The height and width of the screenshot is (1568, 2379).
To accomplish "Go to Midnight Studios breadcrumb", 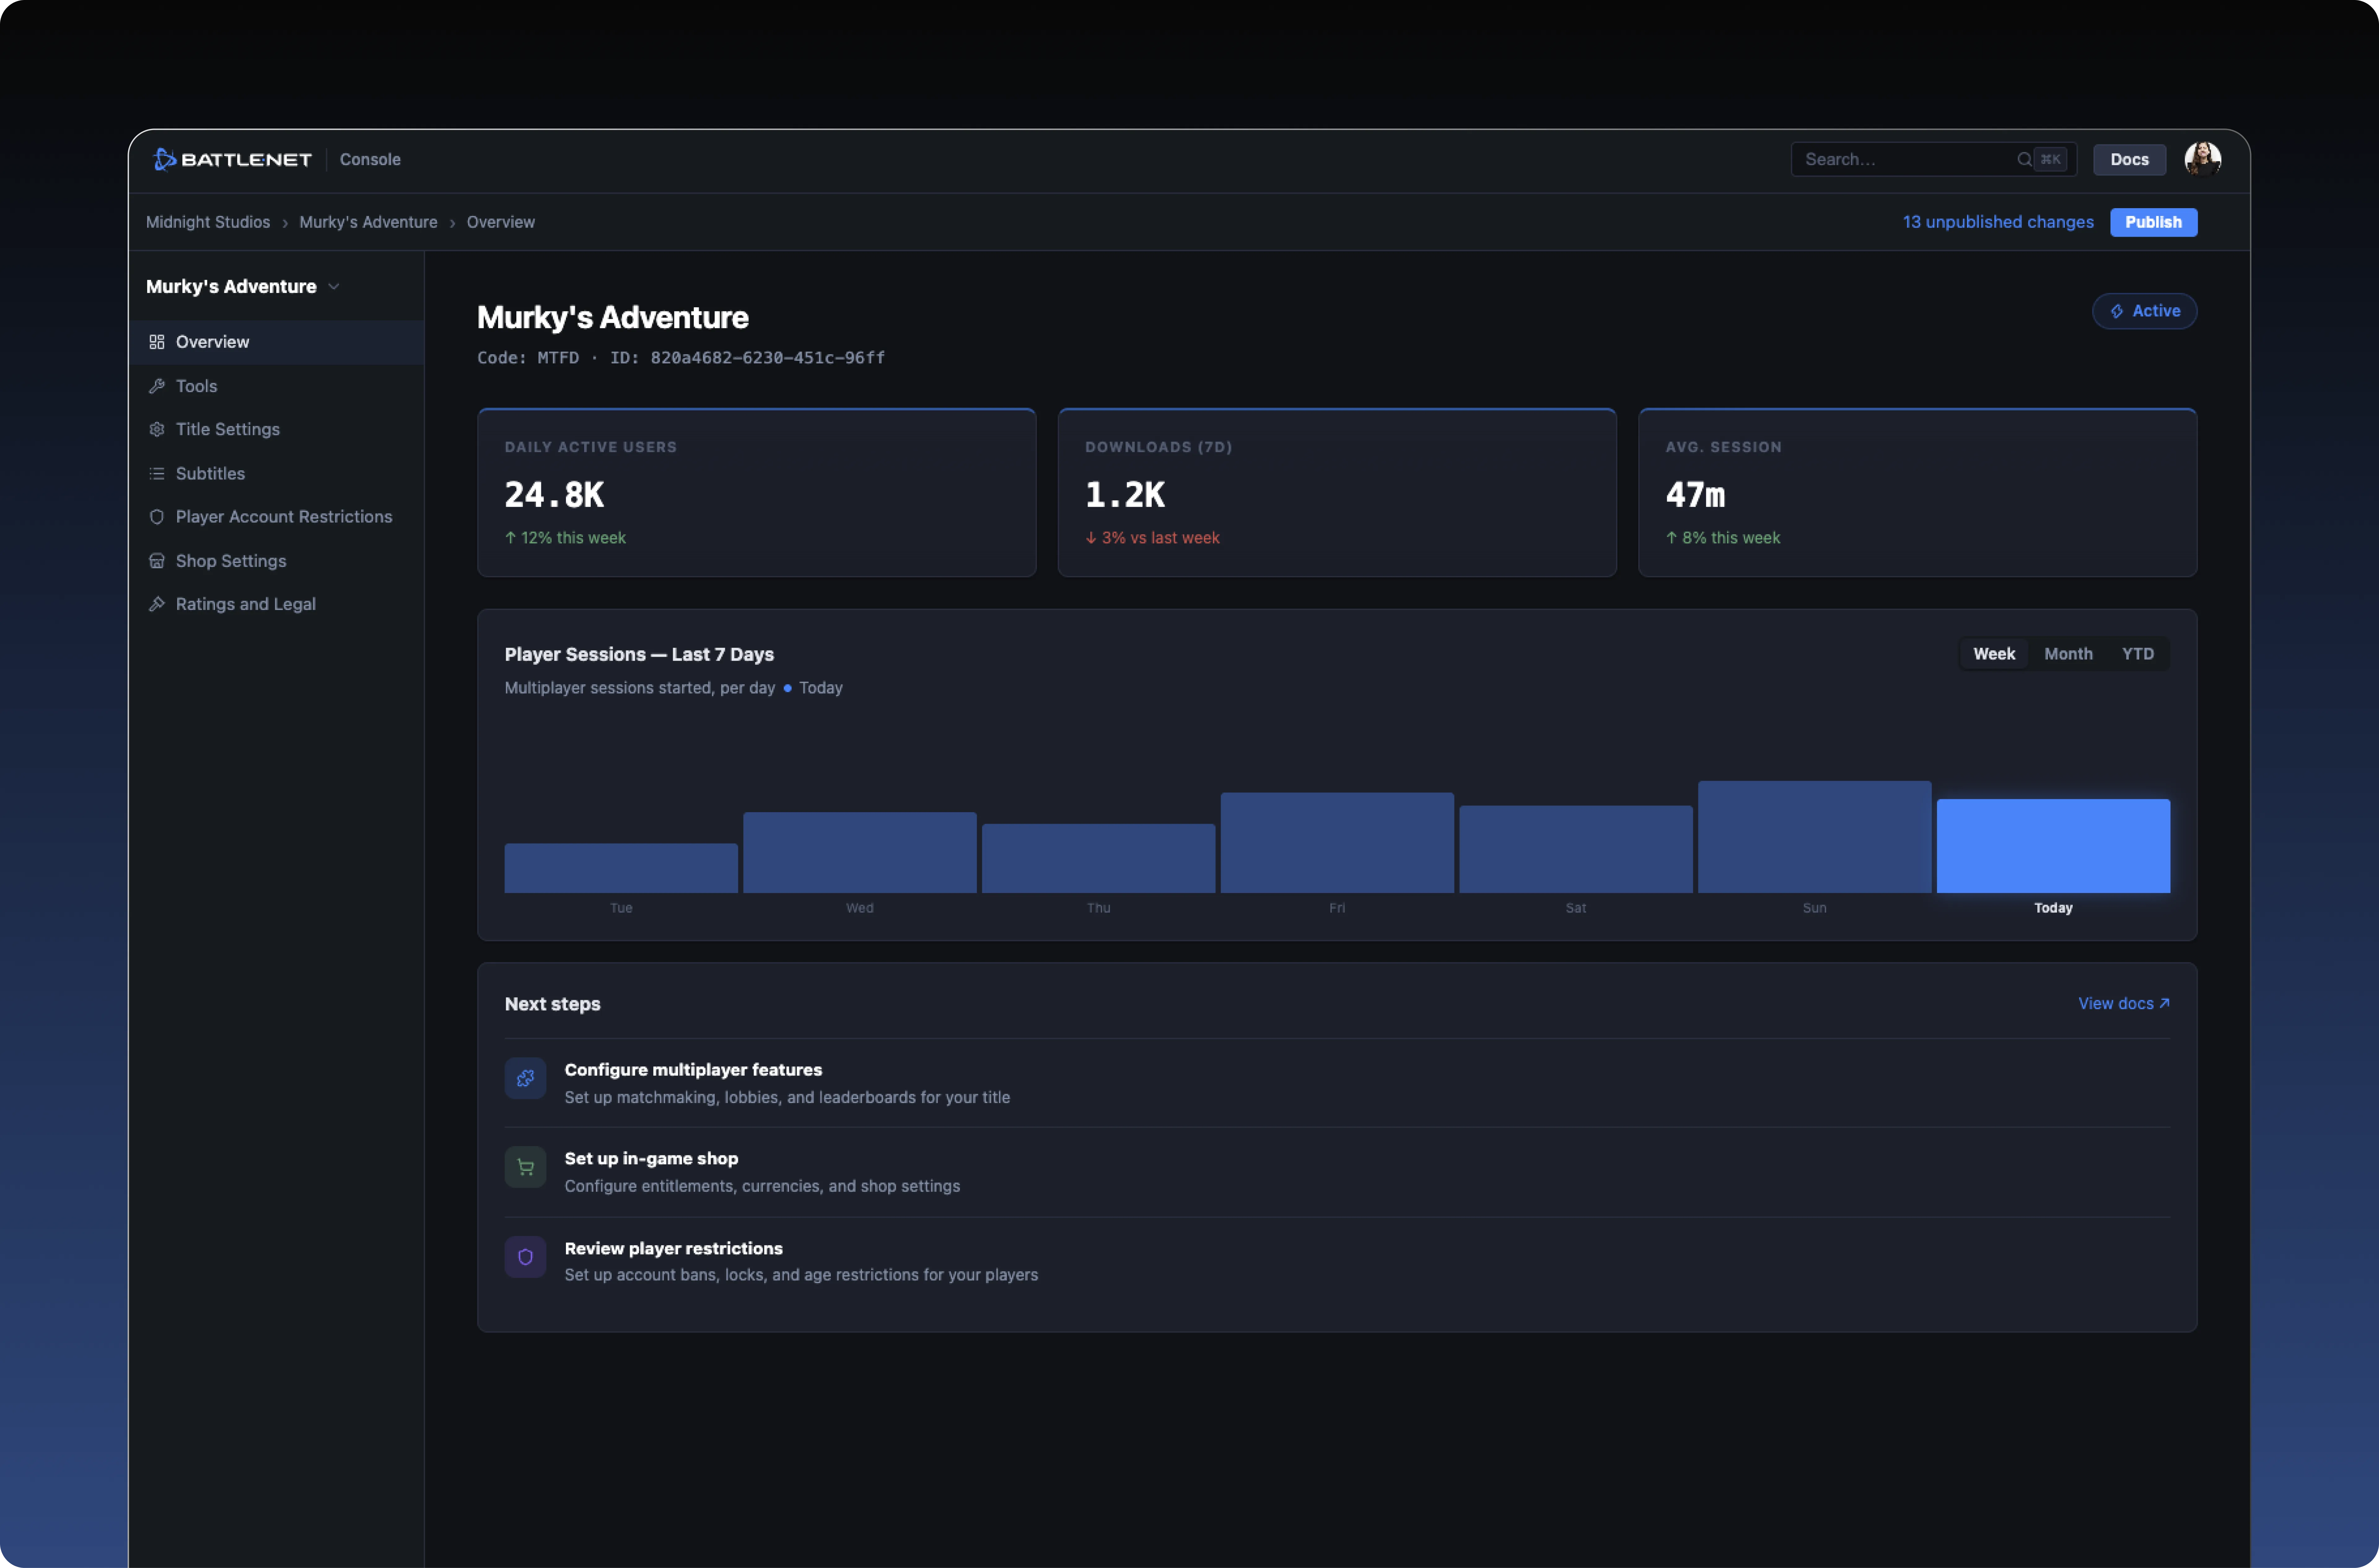I will click(208, 222).
